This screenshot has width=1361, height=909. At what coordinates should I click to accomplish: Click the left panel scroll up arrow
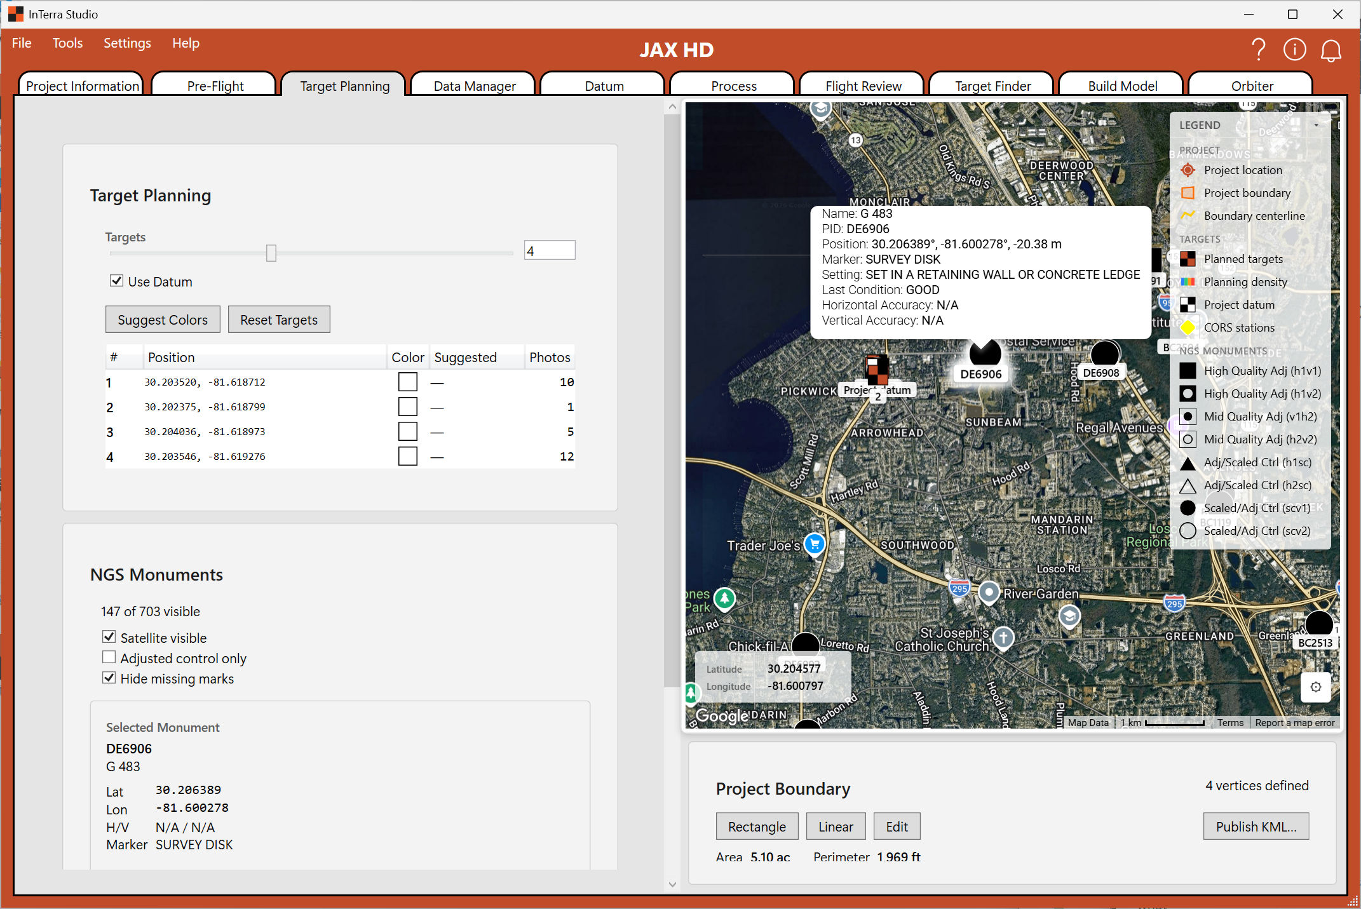click(672, 107)
